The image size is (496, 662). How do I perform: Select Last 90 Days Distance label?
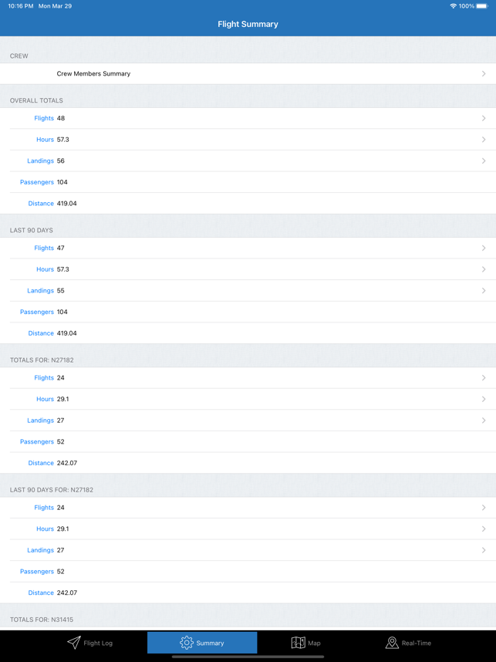pos(41,333)
